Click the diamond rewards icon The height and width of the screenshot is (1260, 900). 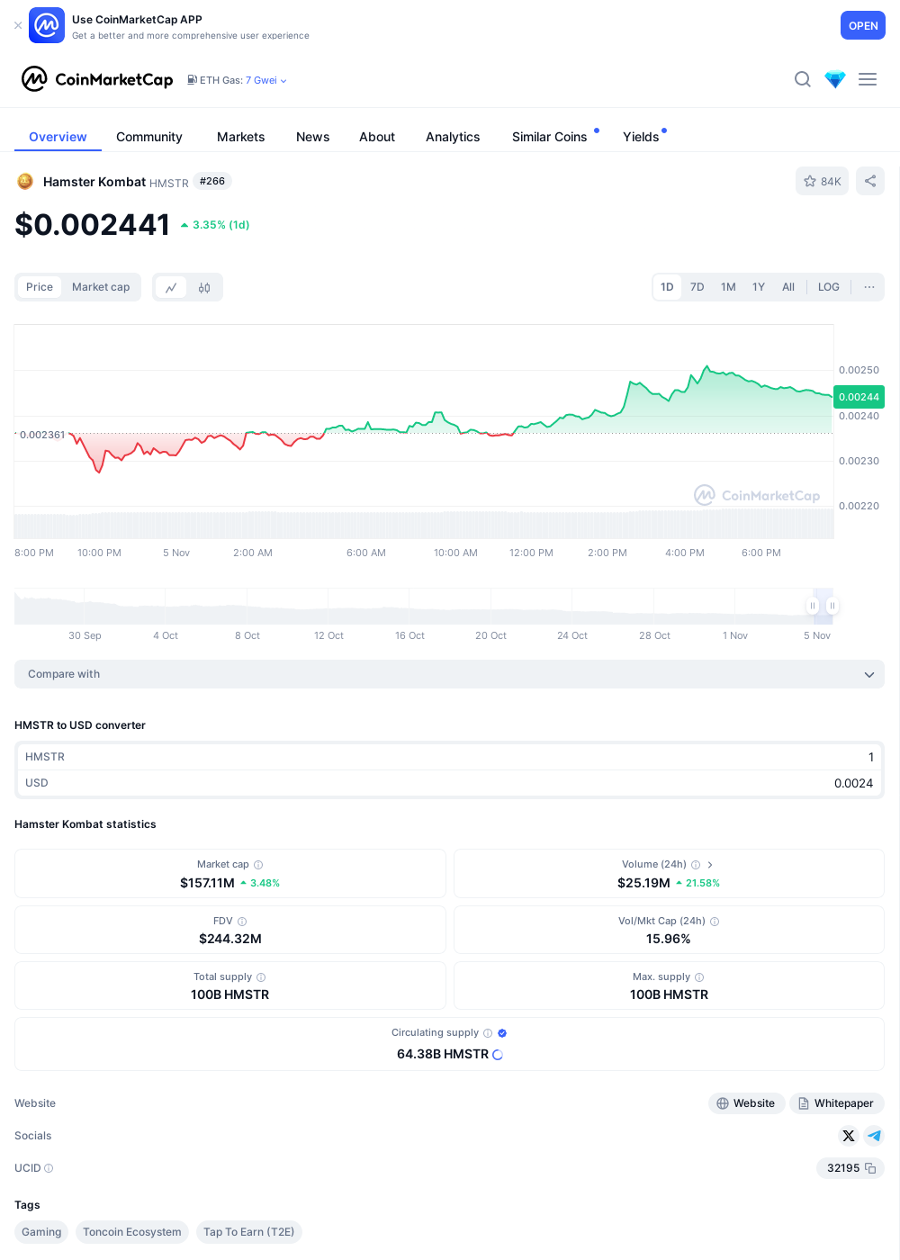pos(835,79)
